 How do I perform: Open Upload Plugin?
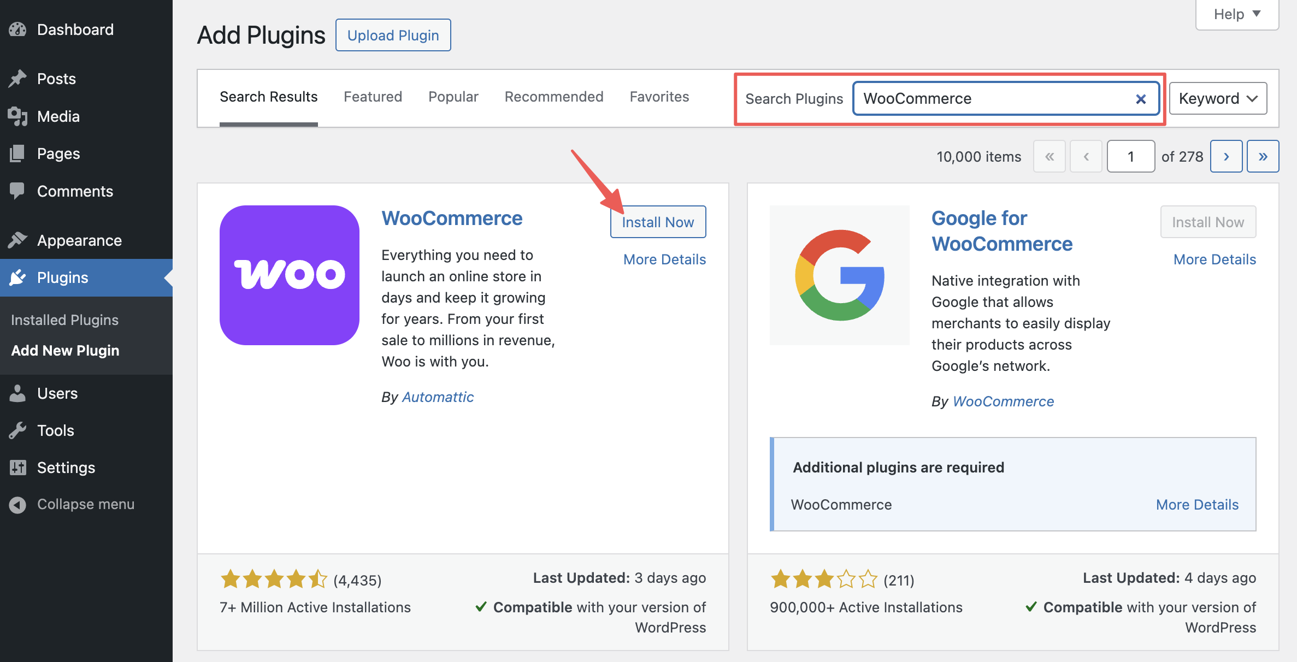(393, 35)
